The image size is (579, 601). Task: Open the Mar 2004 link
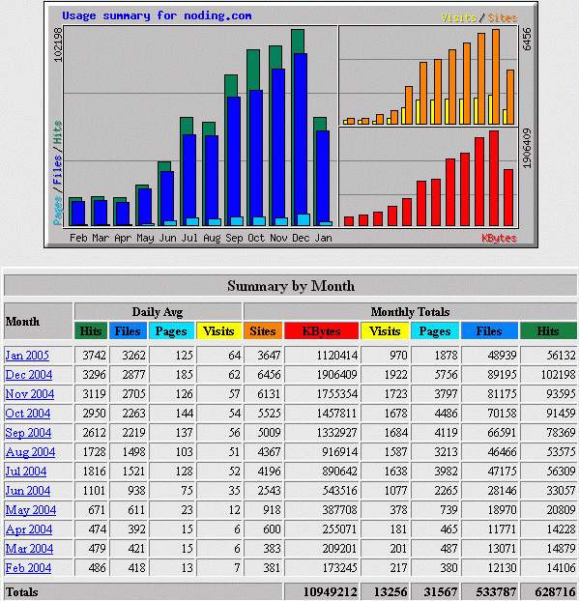pos(29,549)
